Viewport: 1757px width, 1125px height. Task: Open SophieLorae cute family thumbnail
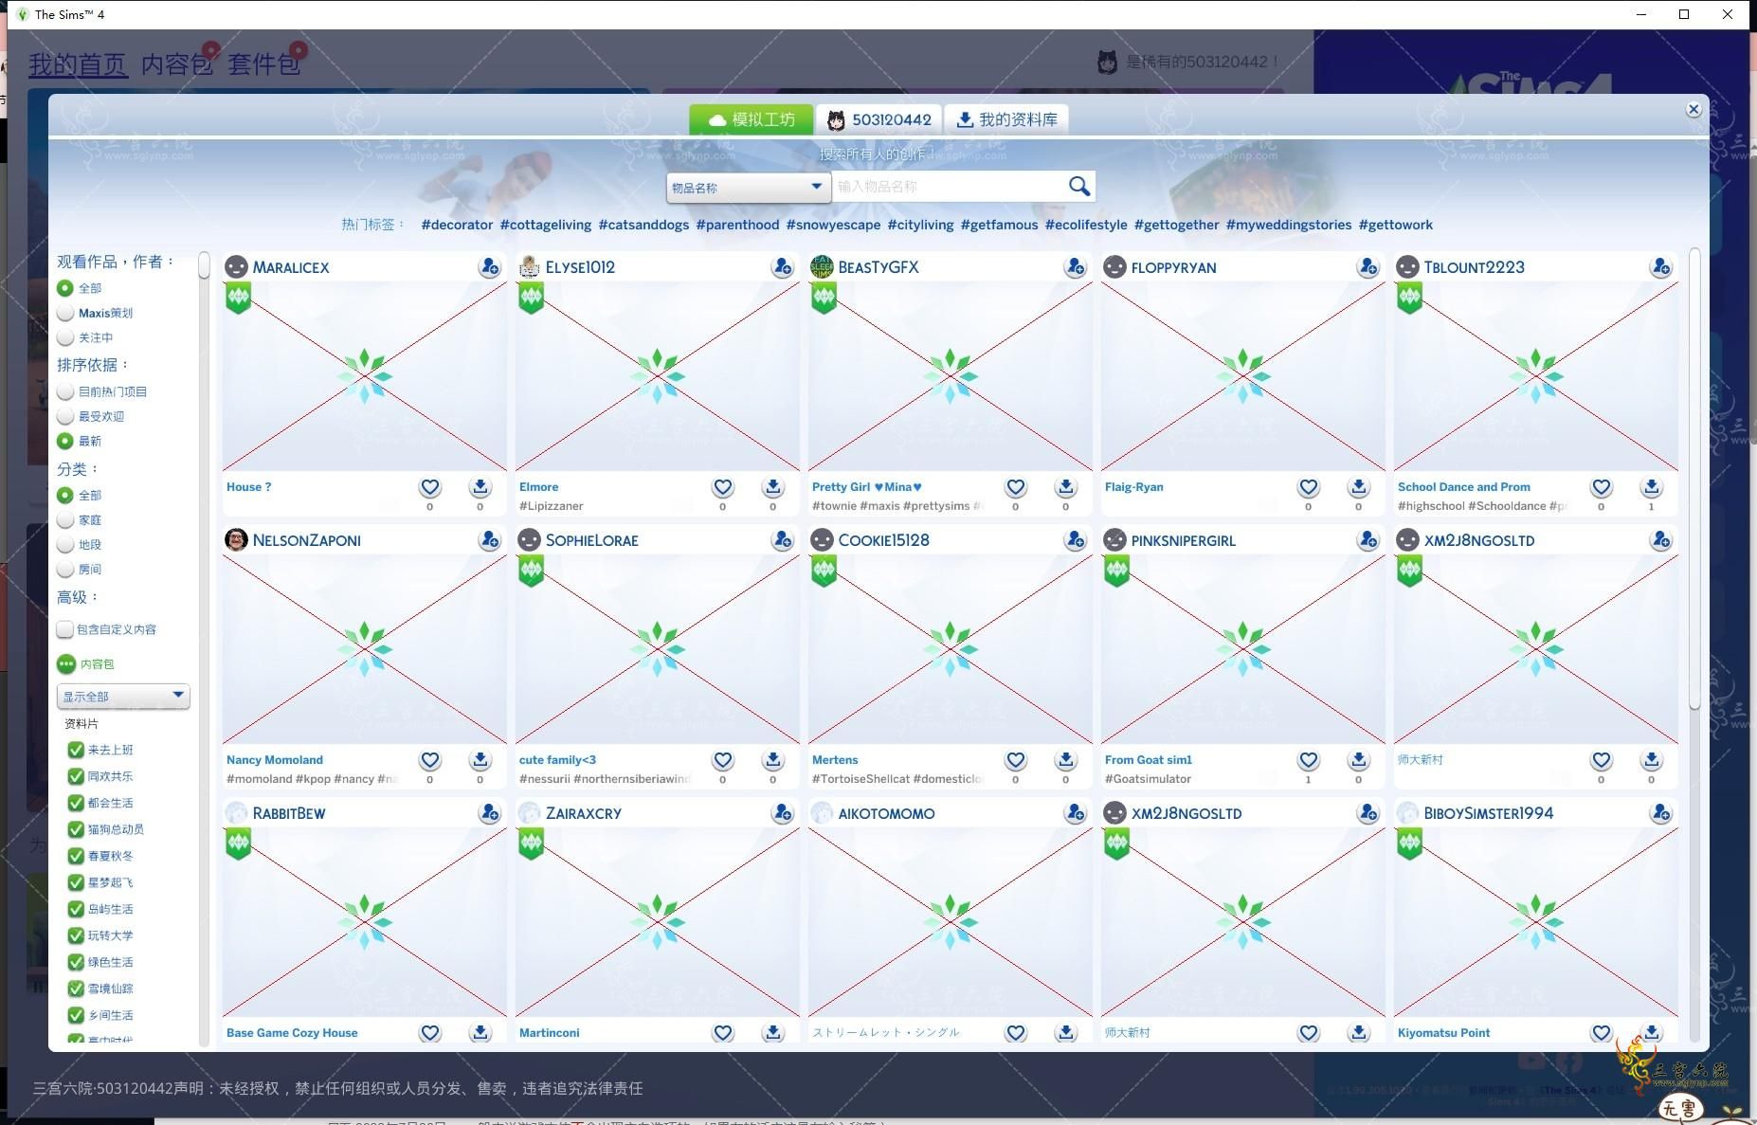(x=657, y=649)
